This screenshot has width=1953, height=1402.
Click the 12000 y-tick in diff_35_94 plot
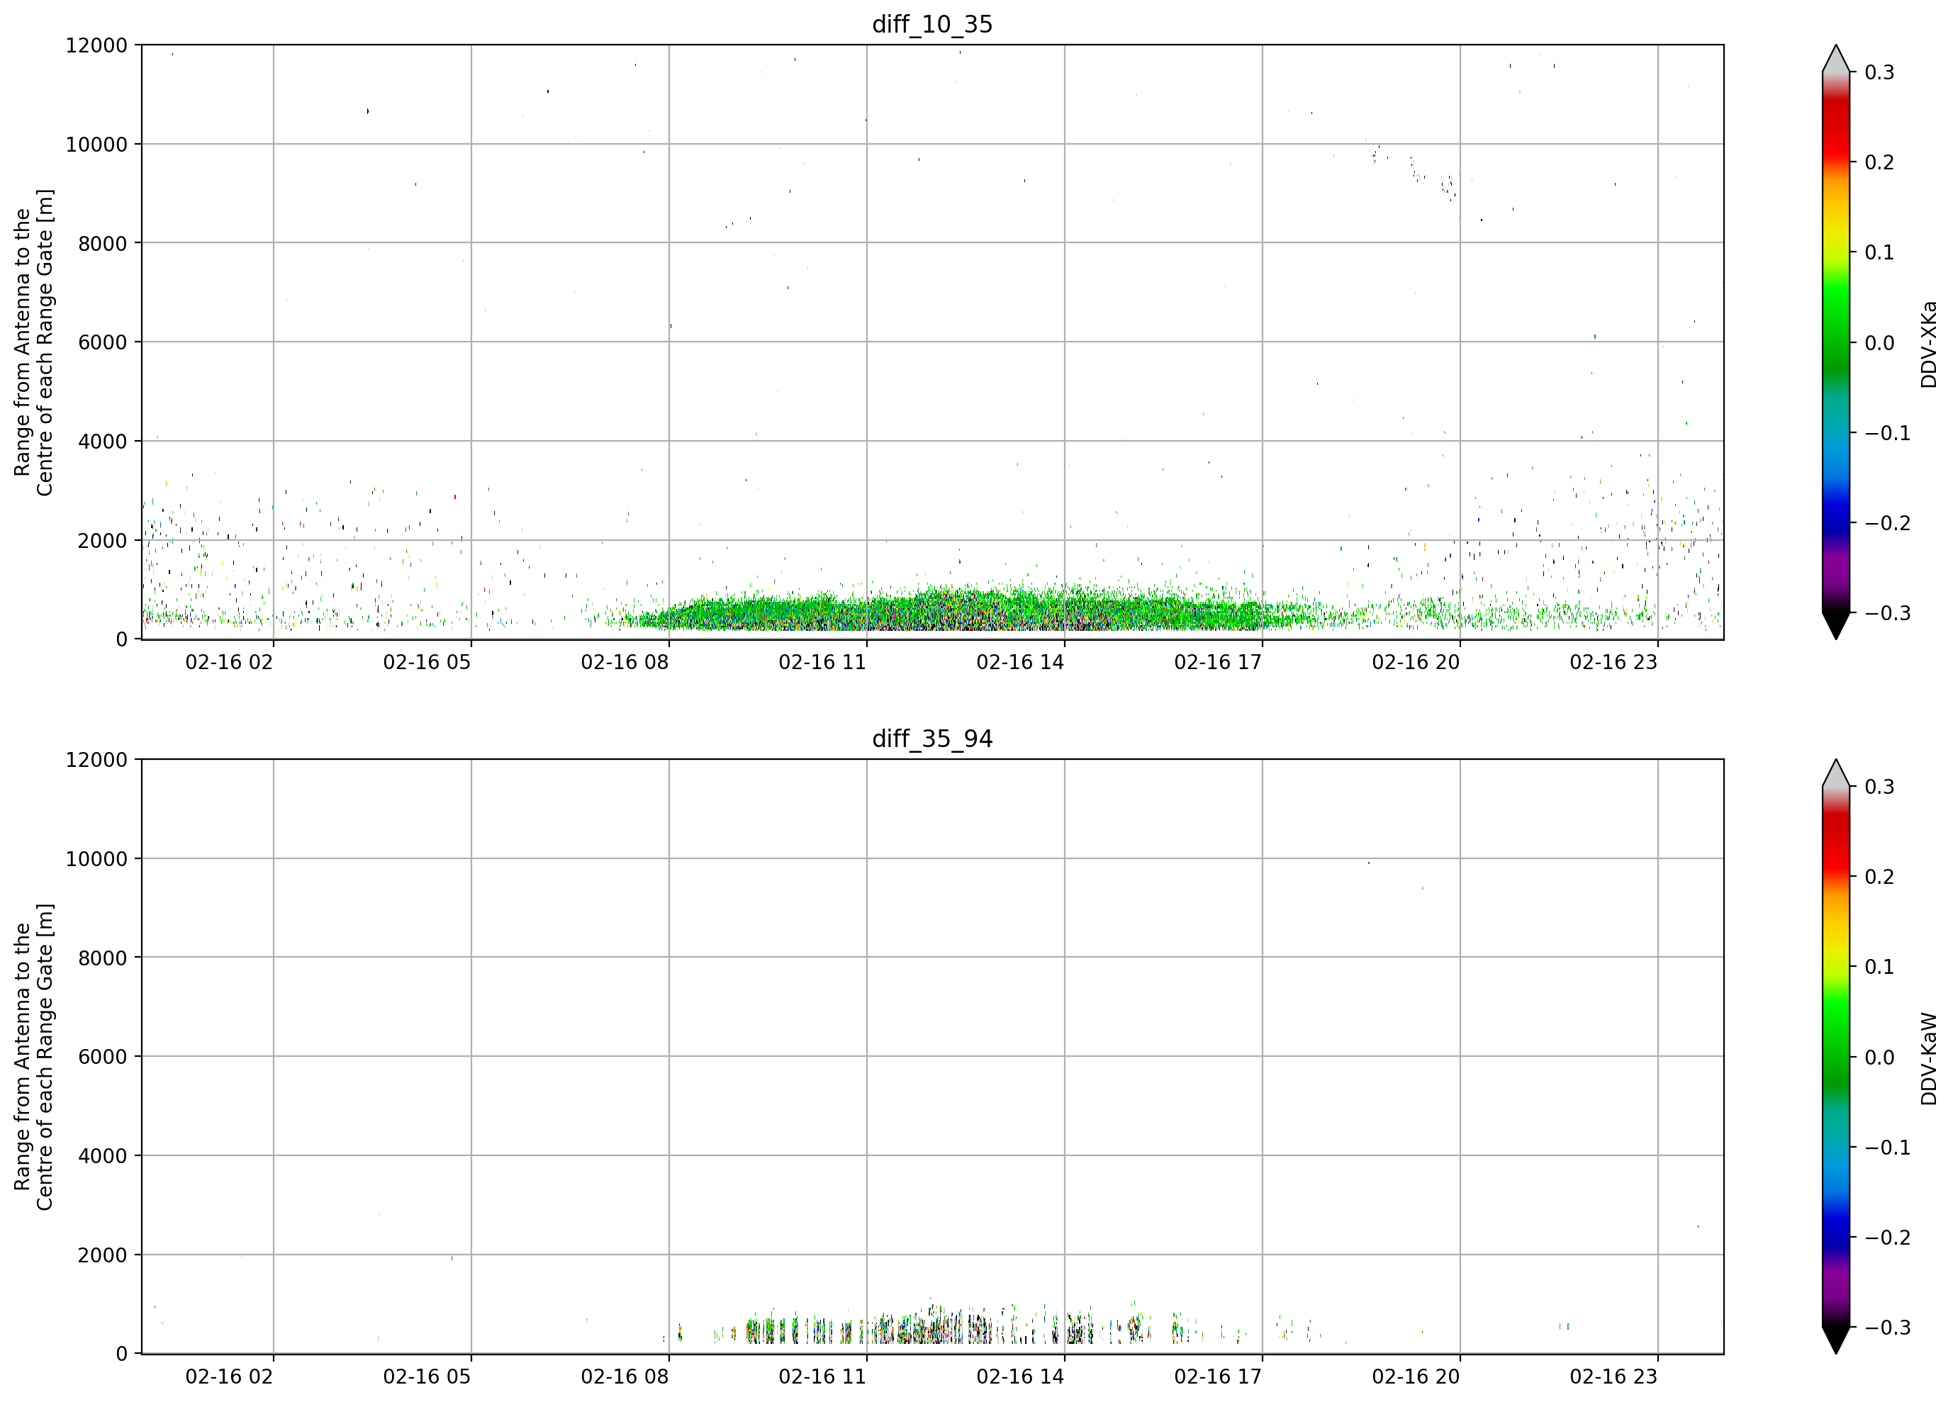[96, 760]
